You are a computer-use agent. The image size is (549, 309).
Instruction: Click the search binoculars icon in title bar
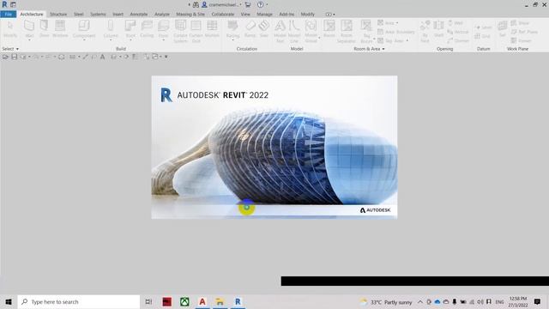coord(196,4)
